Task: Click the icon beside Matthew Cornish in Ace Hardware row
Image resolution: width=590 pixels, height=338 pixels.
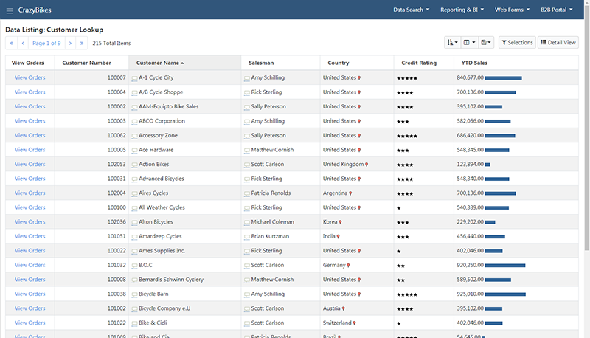Action: [247, 150]
